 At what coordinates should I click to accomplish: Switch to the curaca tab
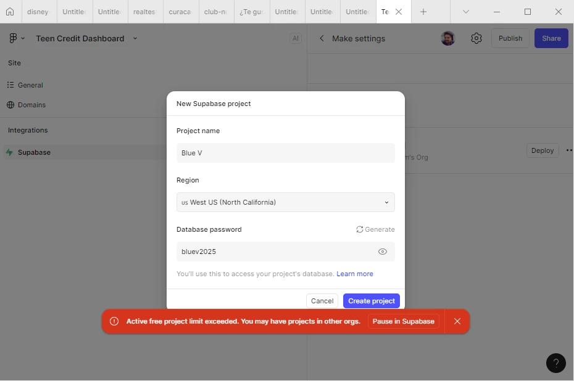[180, 12]
